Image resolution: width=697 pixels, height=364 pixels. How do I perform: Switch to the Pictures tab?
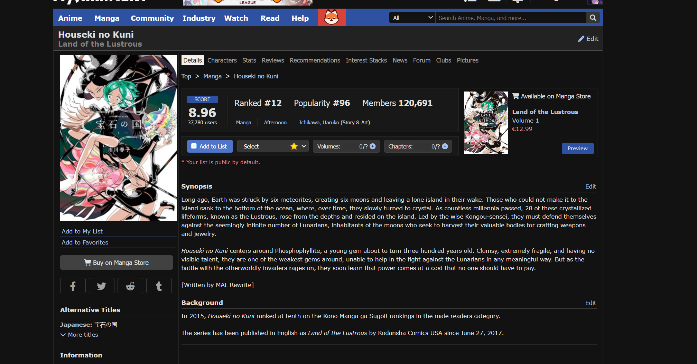click(x=467, y=60)
